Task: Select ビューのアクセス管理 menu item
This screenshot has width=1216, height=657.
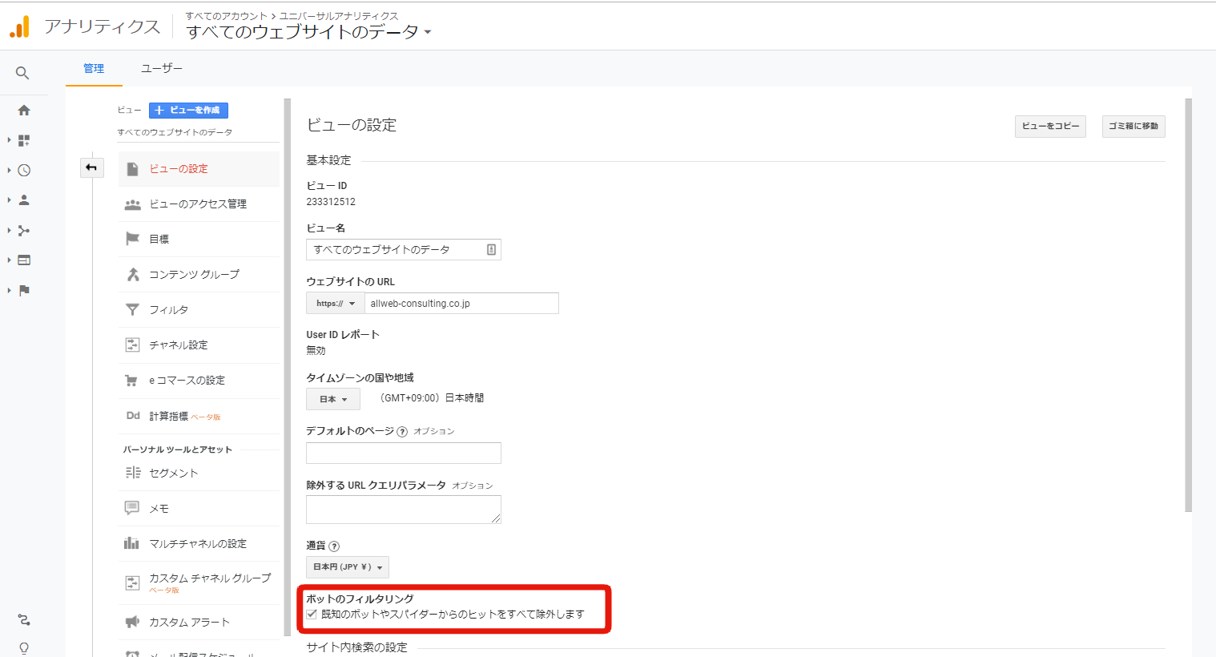Action: pos(199,204)
